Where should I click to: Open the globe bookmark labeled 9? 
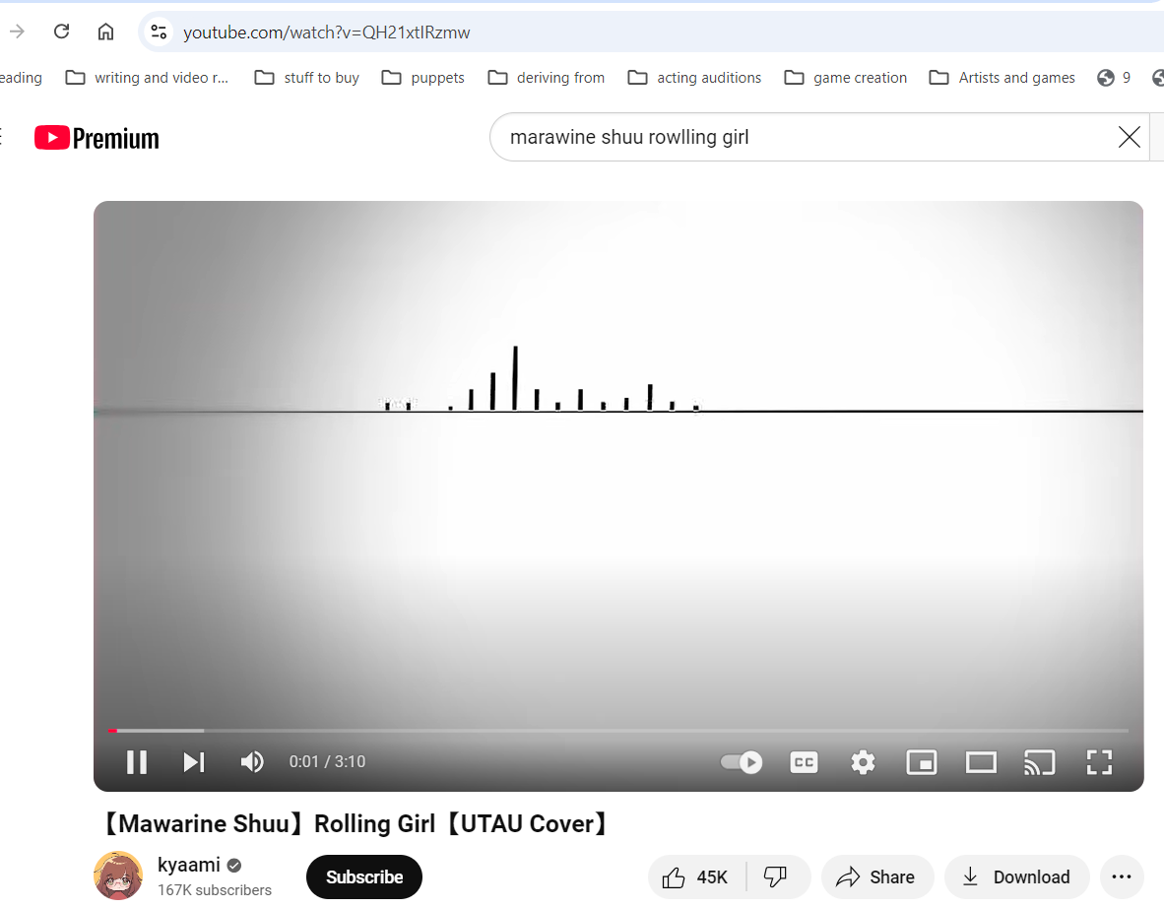1114,78
